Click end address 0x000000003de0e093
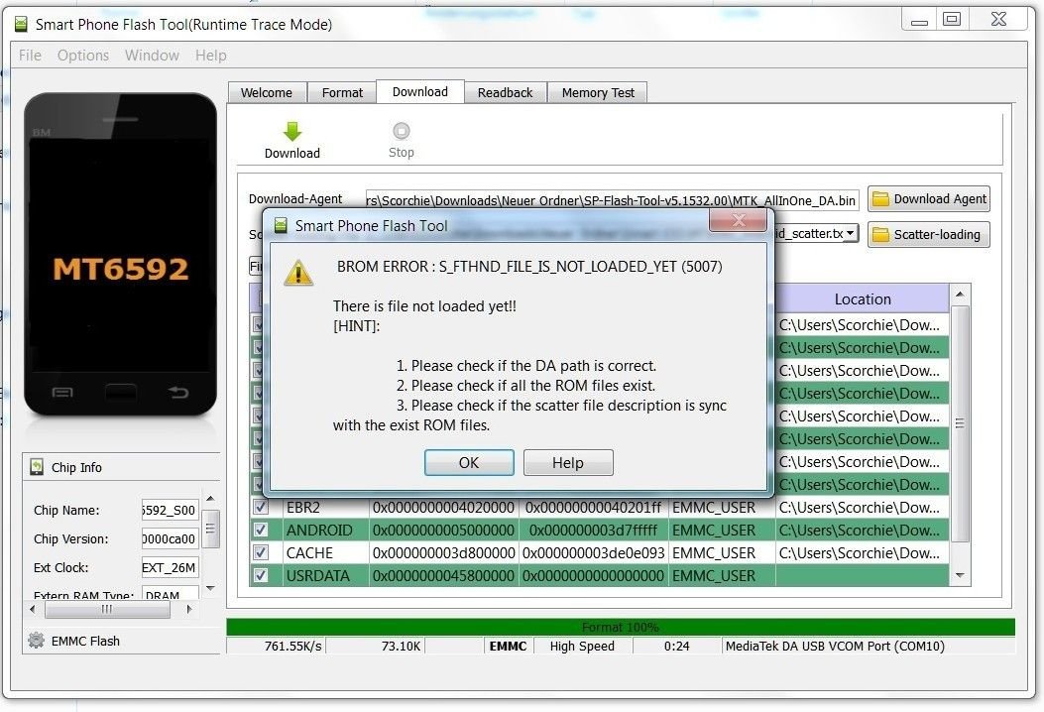Image resolution: width=1044 pixels, height=712 pixels. click(593, 552)
